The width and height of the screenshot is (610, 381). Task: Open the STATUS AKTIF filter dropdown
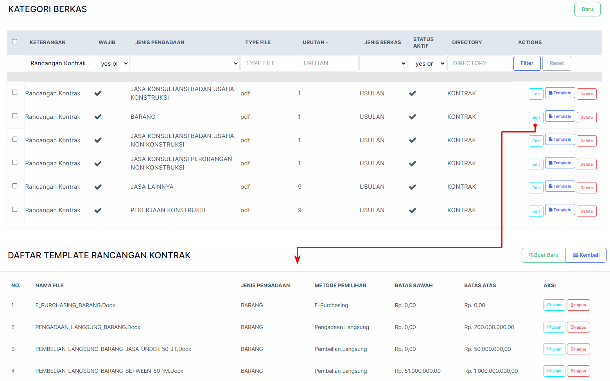[x=427, y=63]
